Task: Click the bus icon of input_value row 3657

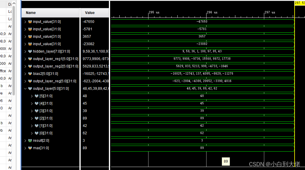Action: [x=30, y=37]
